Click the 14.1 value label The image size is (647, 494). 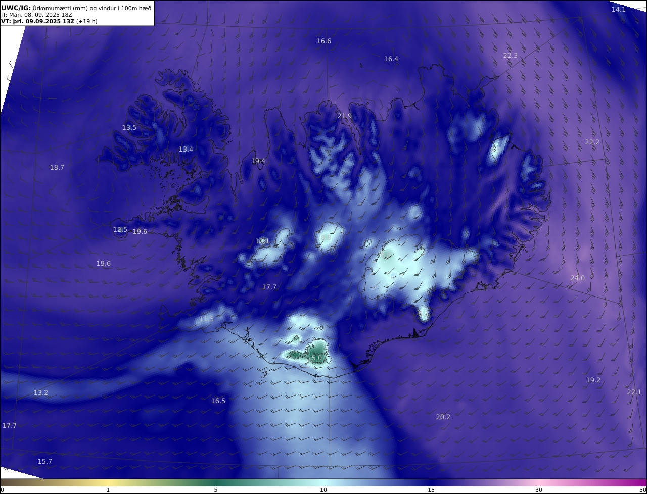pyautogui.click(x=619, y=10)
